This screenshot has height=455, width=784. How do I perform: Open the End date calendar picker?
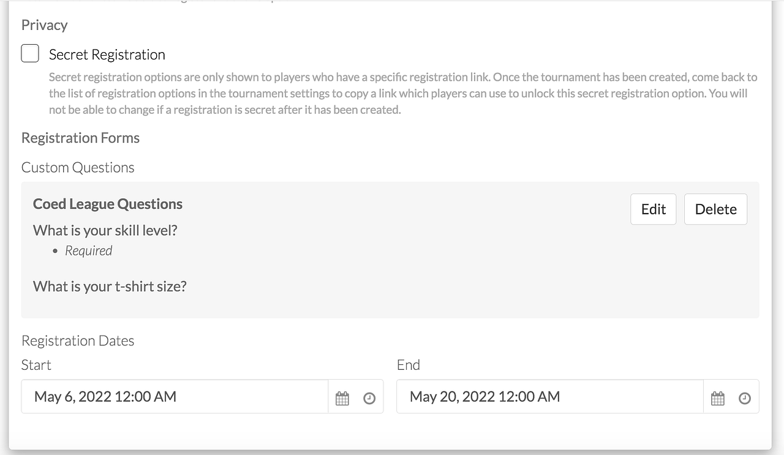click(717, 398)
